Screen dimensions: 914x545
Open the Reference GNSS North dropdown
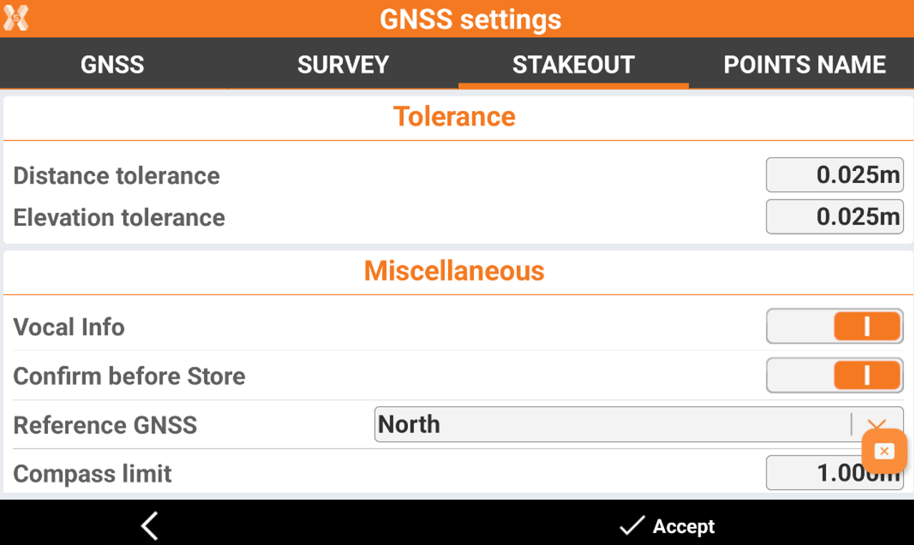612,425
